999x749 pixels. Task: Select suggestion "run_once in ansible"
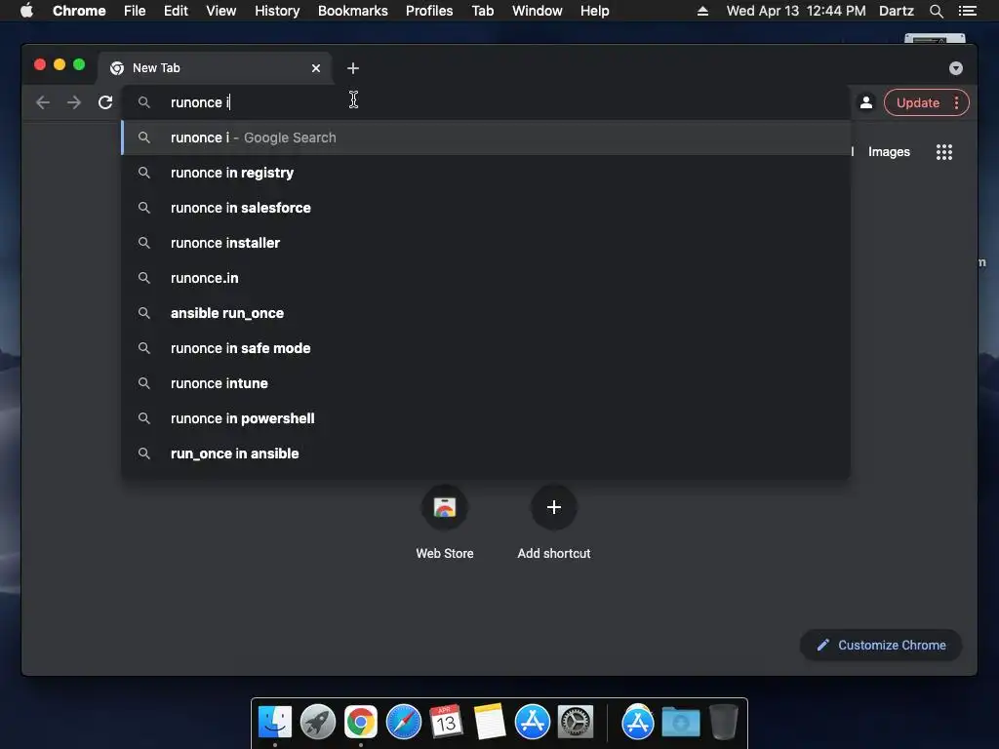coord(486,453)
